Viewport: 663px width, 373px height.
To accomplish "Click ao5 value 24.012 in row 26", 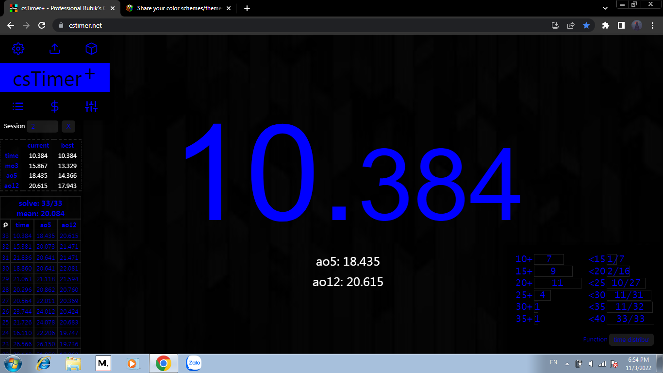I will [46, 312].
